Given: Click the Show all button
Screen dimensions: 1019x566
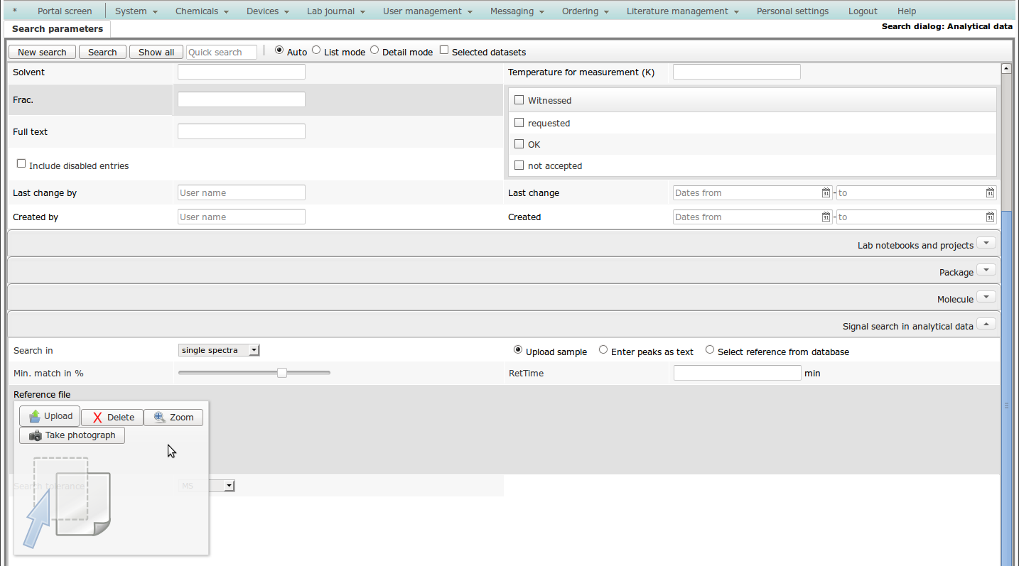Looking at the screenshot, I should [156, 53].
